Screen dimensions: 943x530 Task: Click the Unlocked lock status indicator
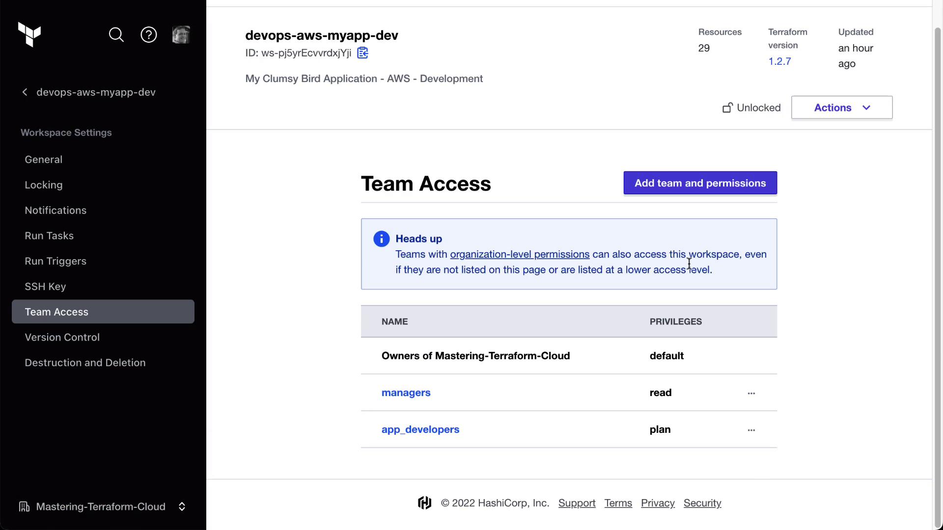[751, 108]
